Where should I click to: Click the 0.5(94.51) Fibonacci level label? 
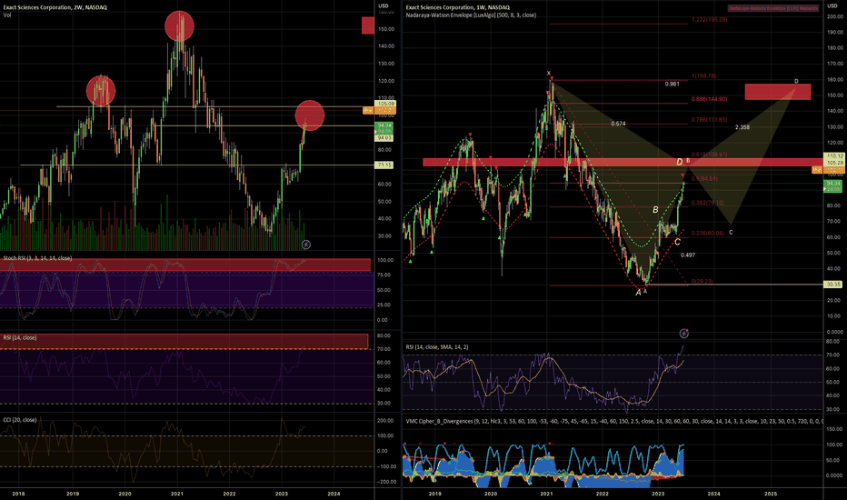click(x=704, y=179)
